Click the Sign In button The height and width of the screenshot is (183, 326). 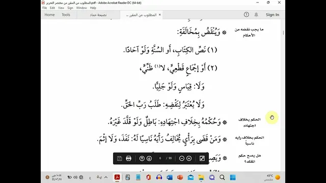pyautogui.click(x=273, y=15)
